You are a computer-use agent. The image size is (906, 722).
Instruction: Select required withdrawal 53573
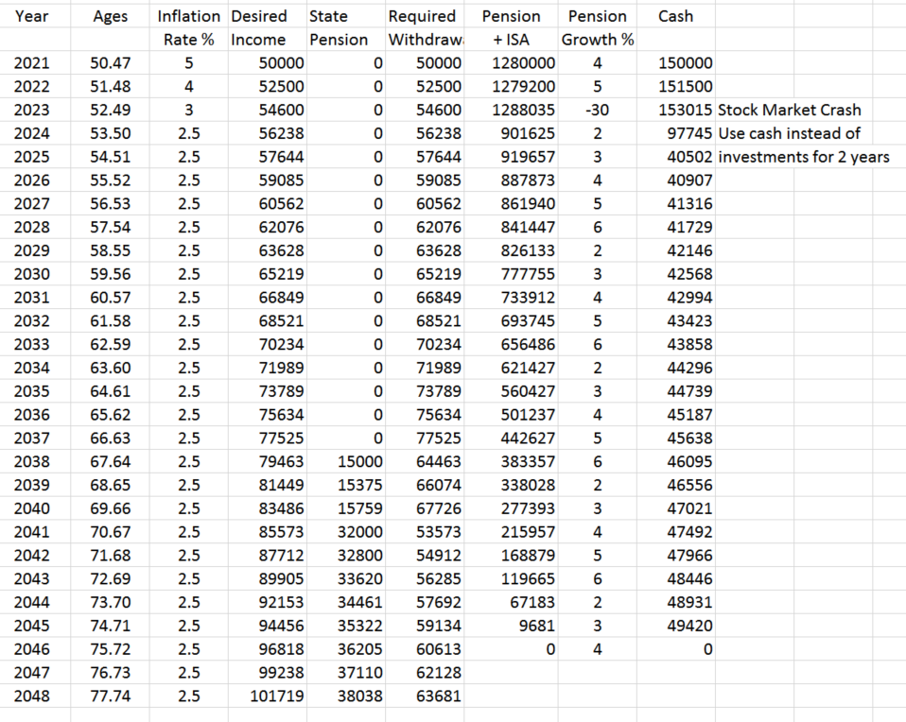coord(424,532)
